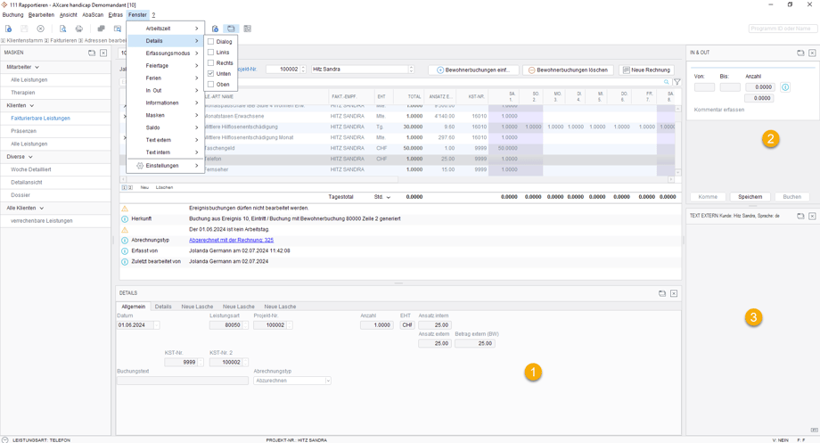Collapse the Alle Klienten group
This screenshot has width=820, height=443.
pyautogui.click(x=41, y=209)
